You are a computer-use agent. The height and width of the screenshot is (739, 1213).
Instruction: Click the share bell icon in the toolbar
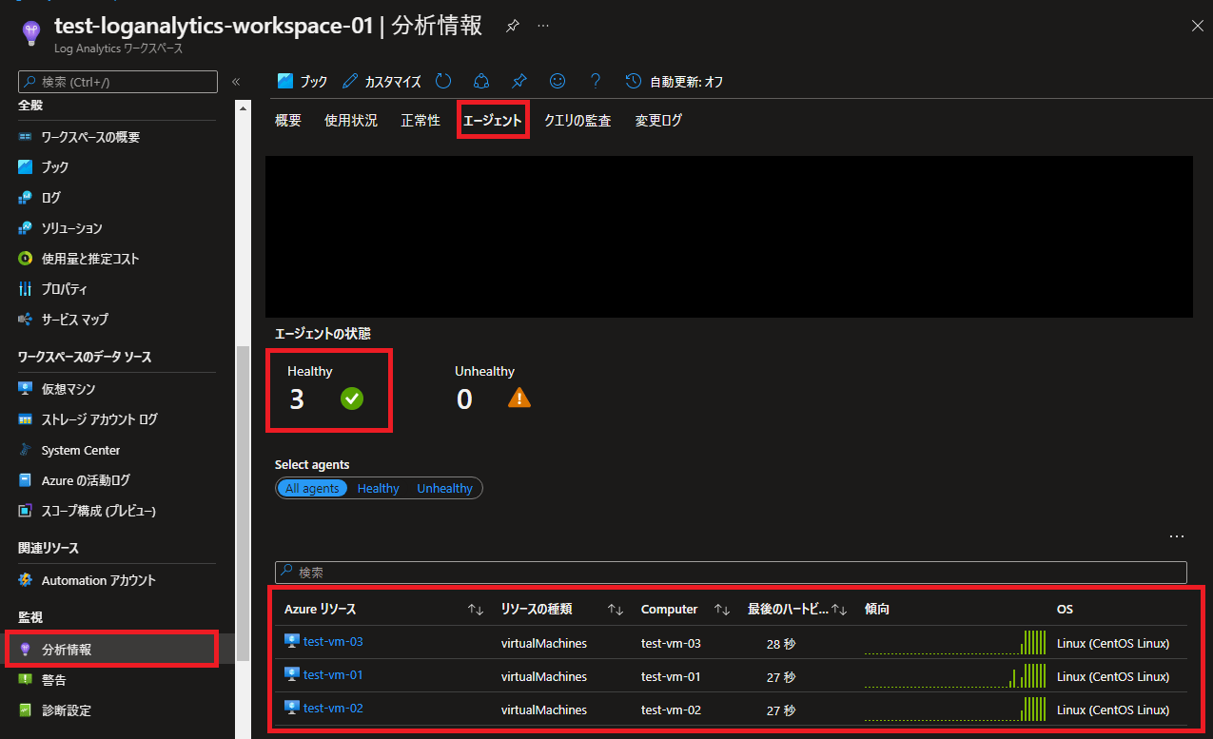coord(481,81)
